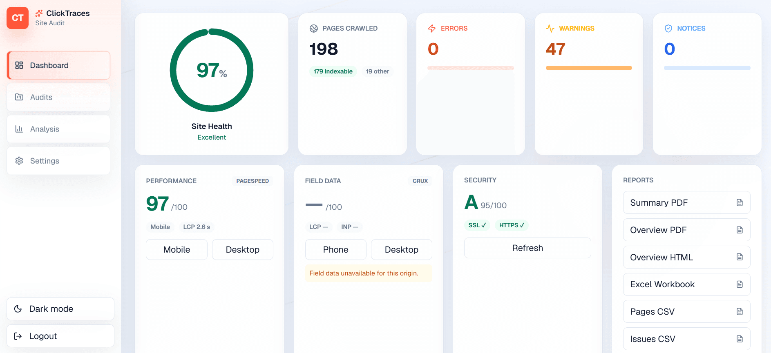Viewport: 771px width, 353px height.
Task: Click the Notices shield icon
Action: click(x=668, y=29)
